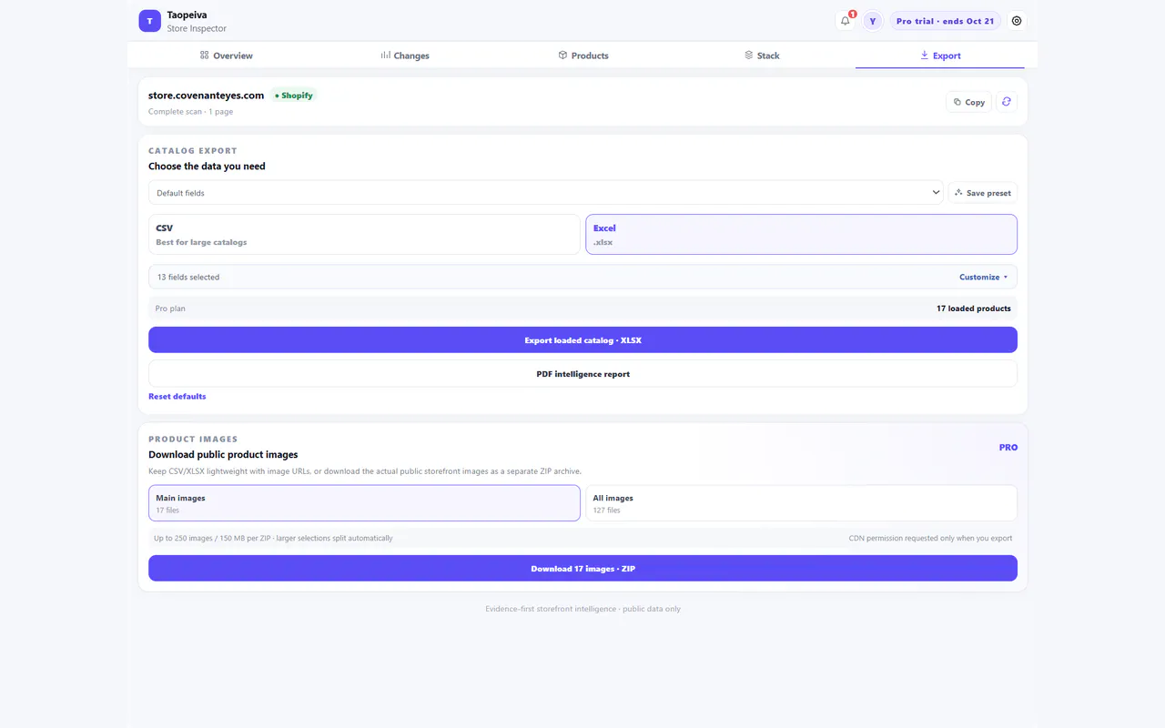Click the 13 fields selected text
The height and width of the screenshot is (728, 1165).
pos(188,277)
